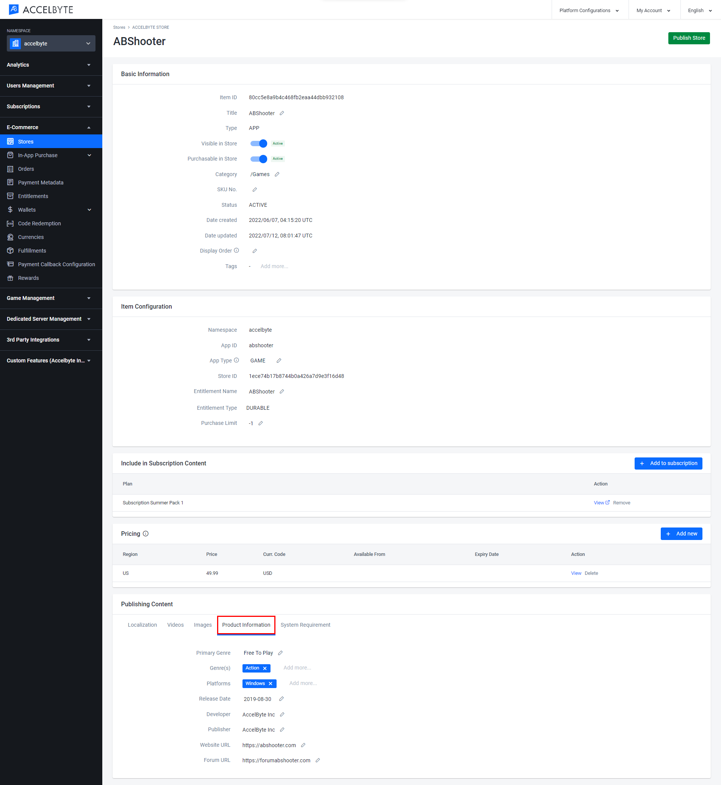Toggle the Visible in Store switch
The height and width of the screenshot is (785, 721).
click(259, 144)
